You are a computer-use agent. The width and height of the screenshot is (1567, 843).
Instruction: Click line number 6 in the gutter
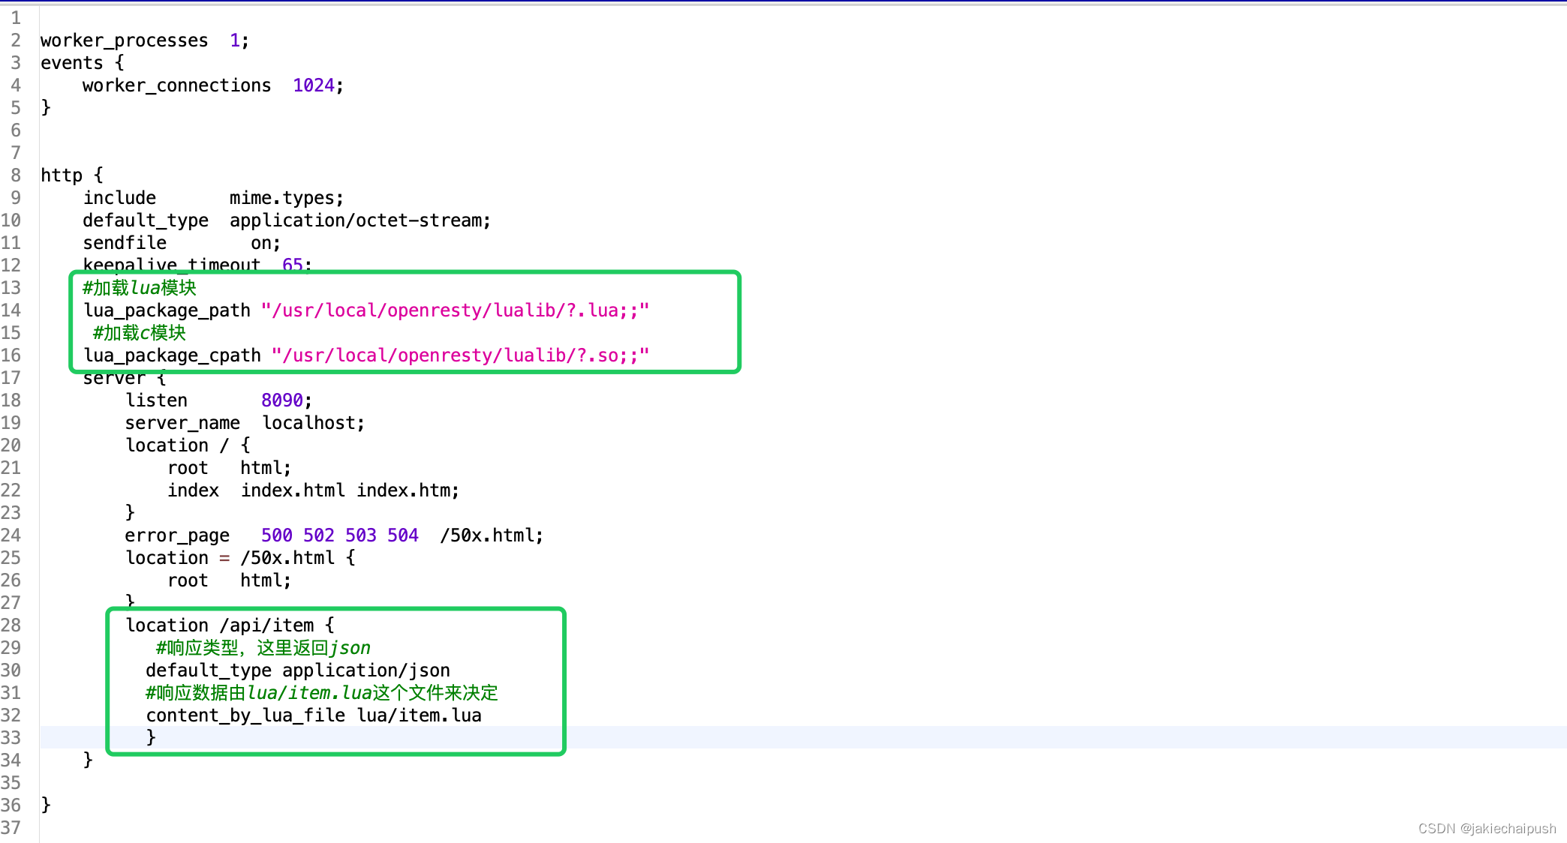pos(16,130)
